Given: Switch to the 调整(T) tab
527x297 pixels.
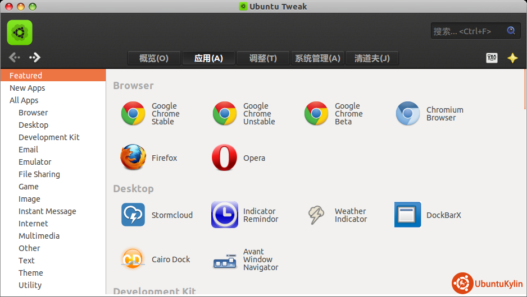Looking at the screenshot, I should point(263,58).
